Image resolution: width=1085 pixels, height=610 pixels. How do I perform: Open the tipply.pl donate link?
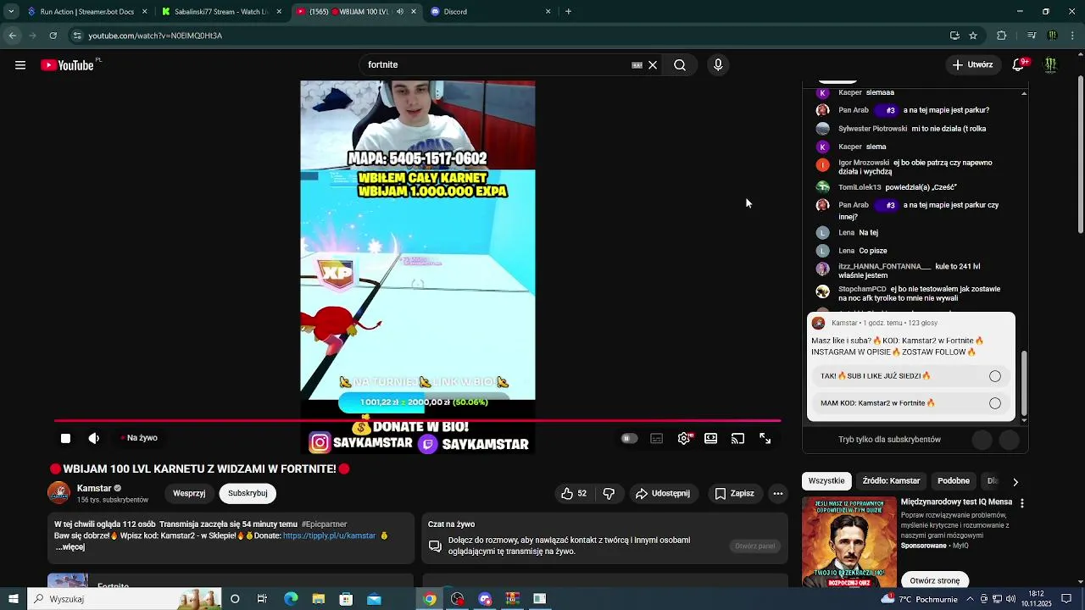tap(329, 535)
